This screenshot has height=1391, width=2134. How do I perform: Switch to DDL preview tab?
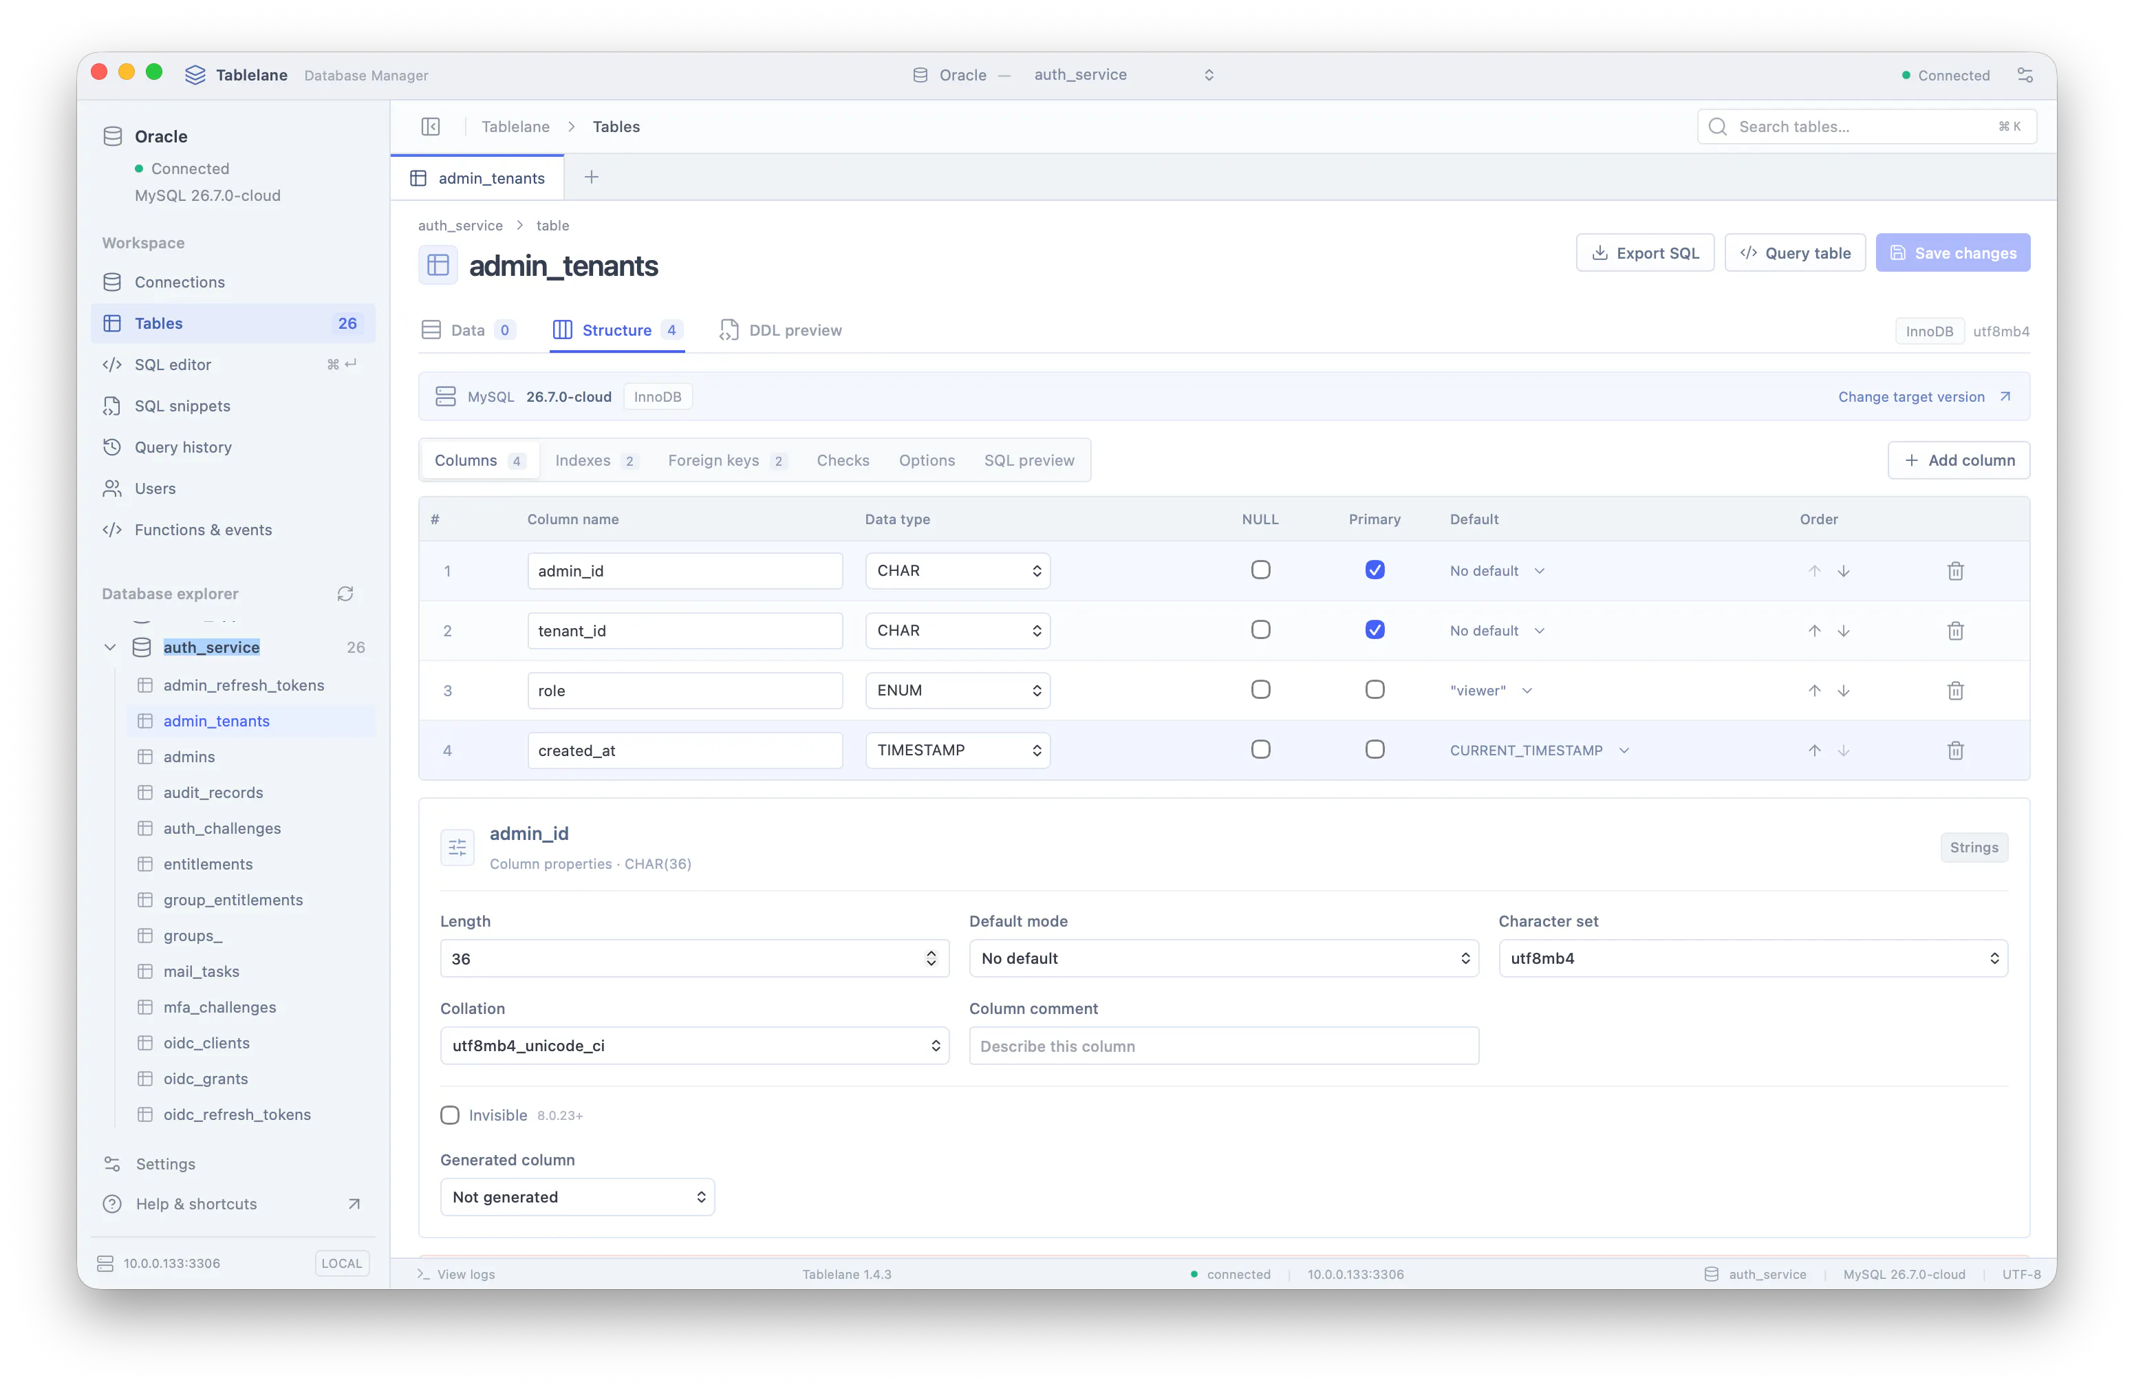(x=781, y=330)
